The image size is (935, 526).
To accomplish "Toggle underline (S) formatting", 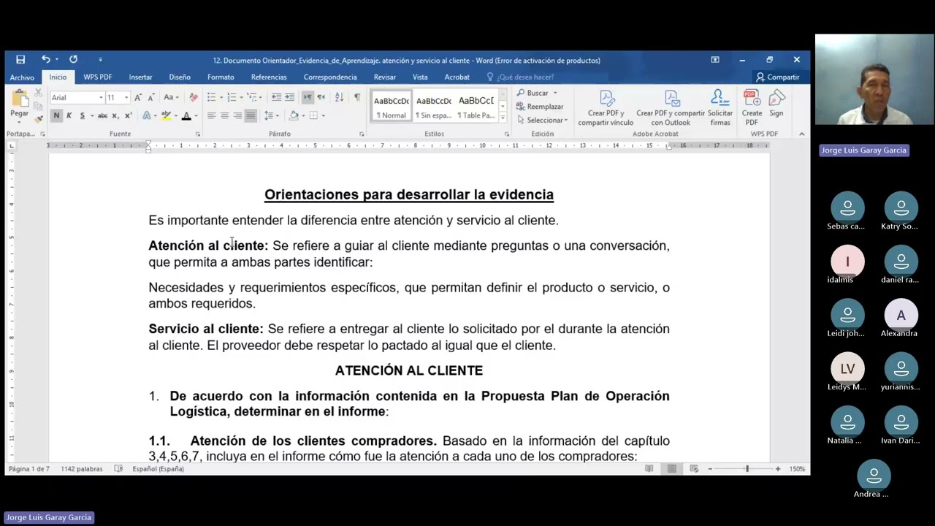I will pos(82,115).
